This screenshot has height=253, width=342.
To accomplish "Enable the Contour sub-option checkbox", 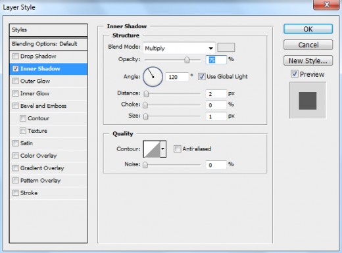I will pos(23,118).
